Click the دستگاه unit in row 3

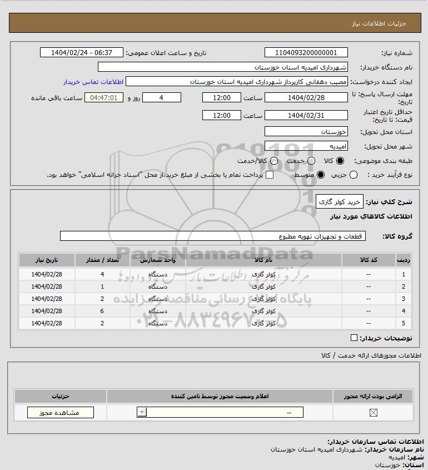point(158,299)
